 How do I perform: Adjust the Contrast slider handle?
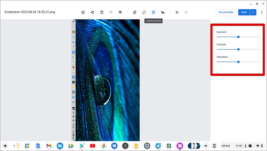click(x=238, y=49)
